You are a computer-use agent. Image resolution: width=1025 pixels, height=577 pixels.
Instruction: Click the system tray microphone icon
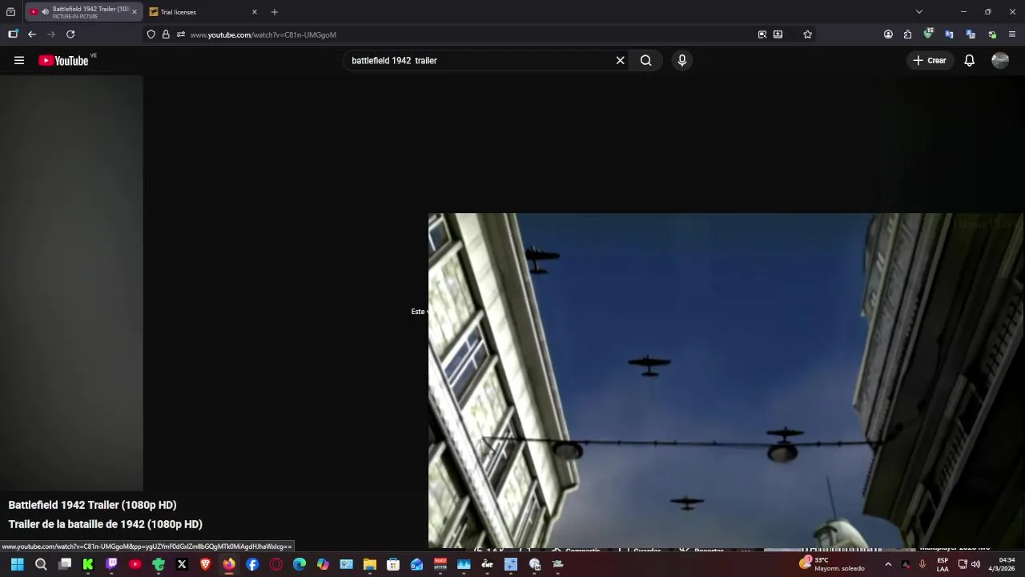point(922,564)
